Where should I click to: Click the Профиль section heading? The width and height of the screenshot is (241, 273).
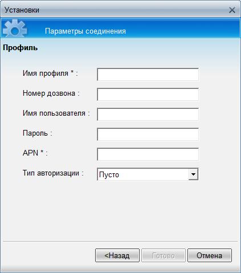click(x=21, y=48)
